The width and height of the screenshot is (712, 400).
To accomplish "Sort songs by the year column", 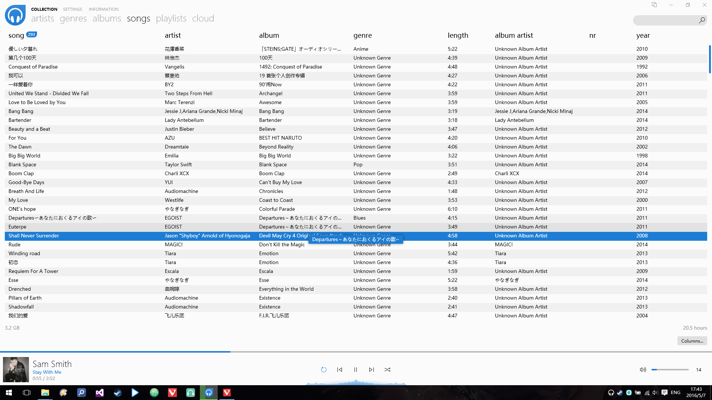I will pos(643,36).
